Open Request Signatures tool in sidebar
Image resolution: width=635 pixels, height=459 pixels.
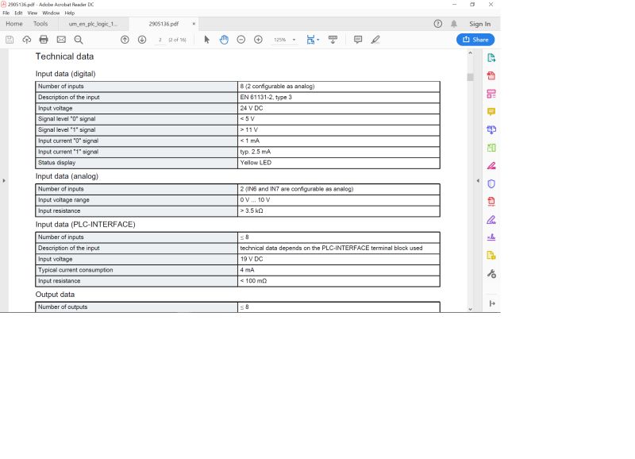point(491,237)
